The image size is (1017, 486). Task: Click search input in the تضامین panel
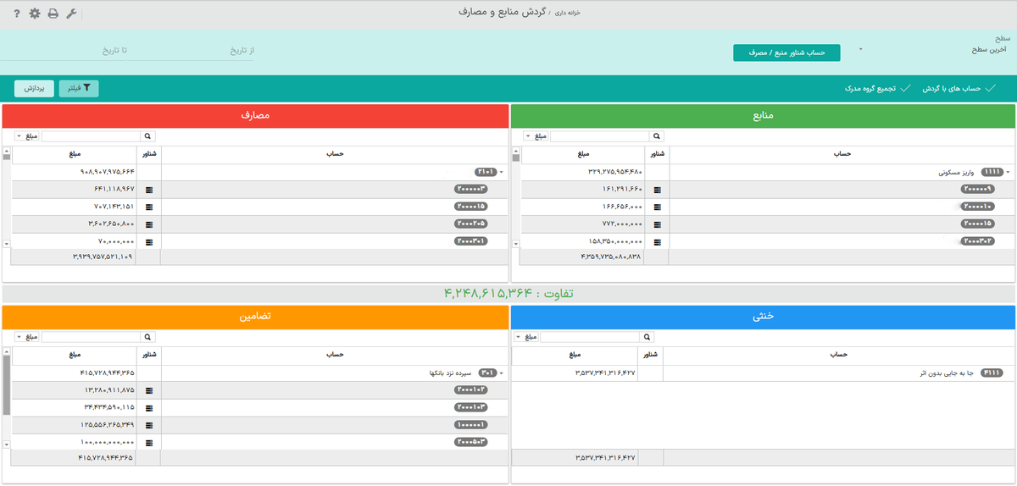coord(92,337)
